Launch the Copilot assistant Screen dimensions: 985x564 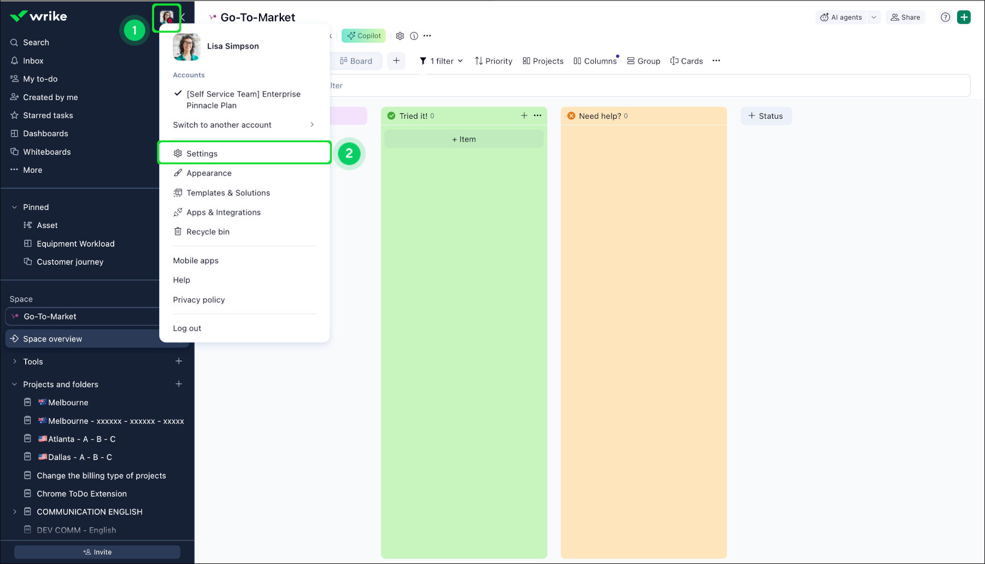click(364, 36)
